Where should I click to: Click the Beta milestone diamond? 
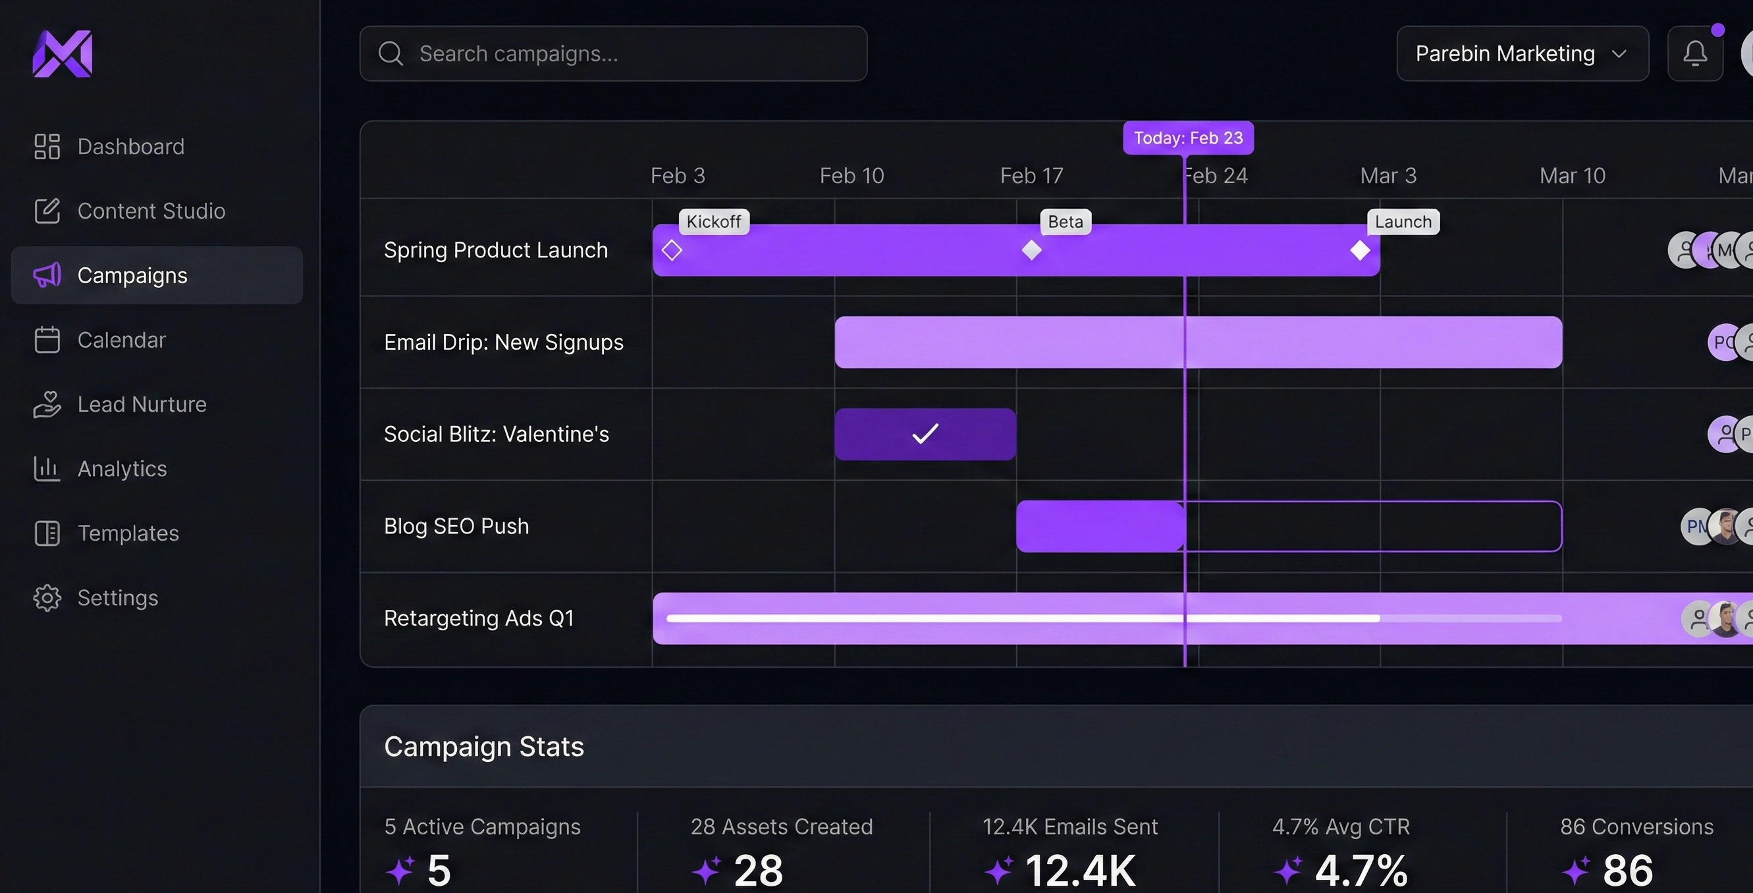coord(1031,250)
